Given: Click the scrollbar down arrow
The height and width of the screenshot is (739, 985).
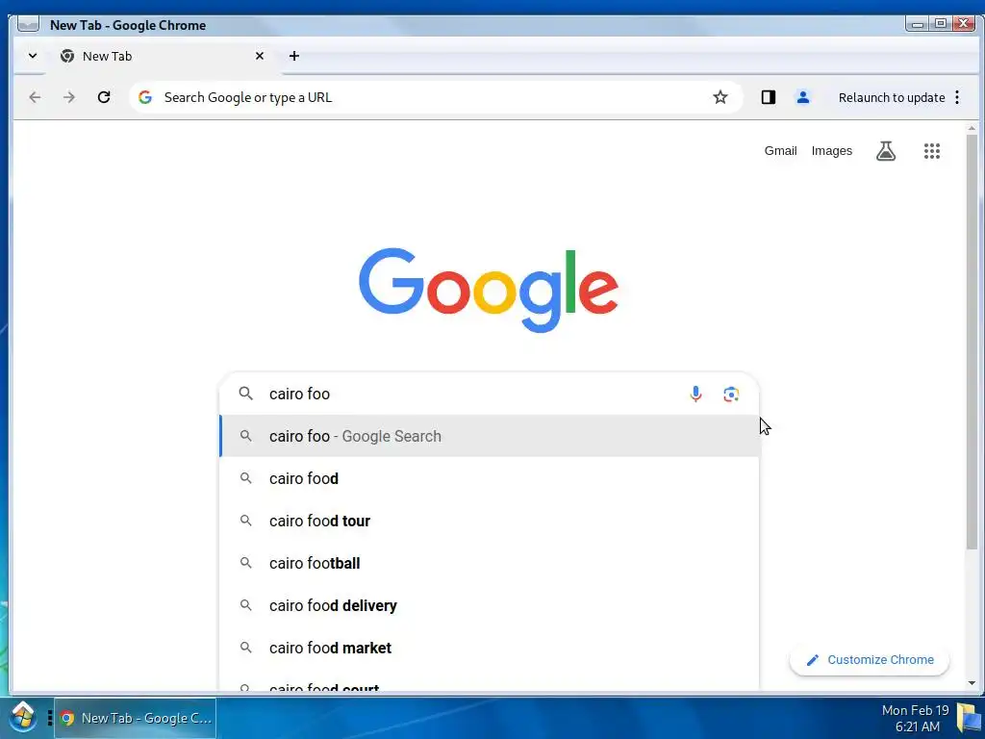Looking at the screenshot, I should point(972,683).
